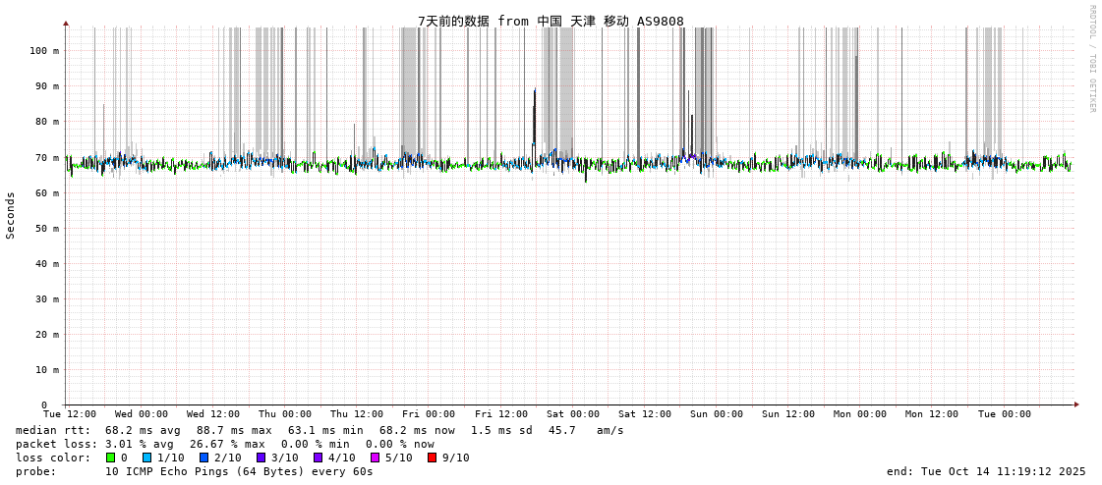Click the green 0 loss color swatch
Screen dimensions: 1102x485
(x=111, y=458)
